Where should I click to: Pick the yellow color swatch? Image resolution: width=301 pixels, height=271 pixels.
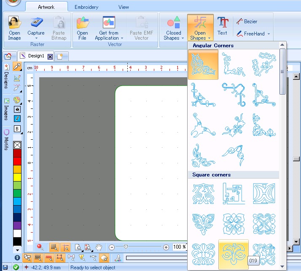(17, 177)
